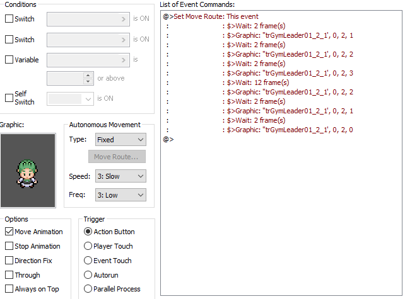The width and height of the screenshot is (405, 299).
Task: Turn on the Direction Fix option
Action: coord(9,261)
